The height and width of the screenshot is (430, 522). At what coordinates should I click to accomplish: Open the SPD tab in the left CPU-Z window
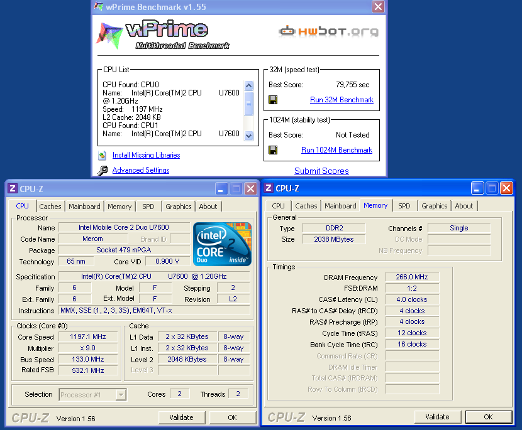coord(148,207)
